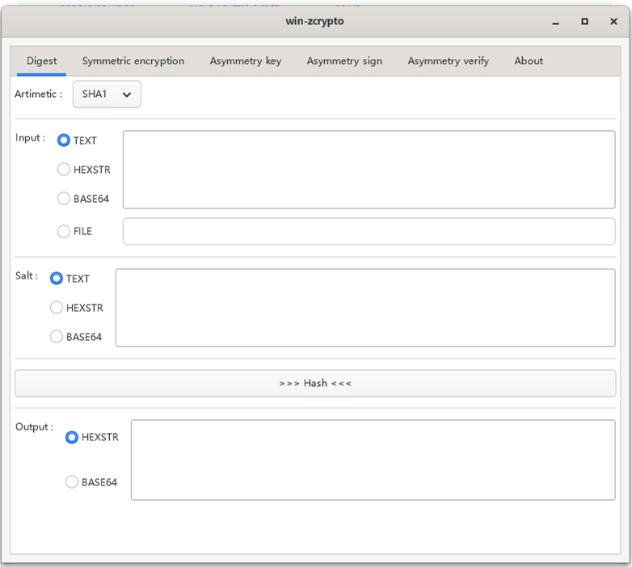
Task: Focus the Input text area
Action: [369, 170]
